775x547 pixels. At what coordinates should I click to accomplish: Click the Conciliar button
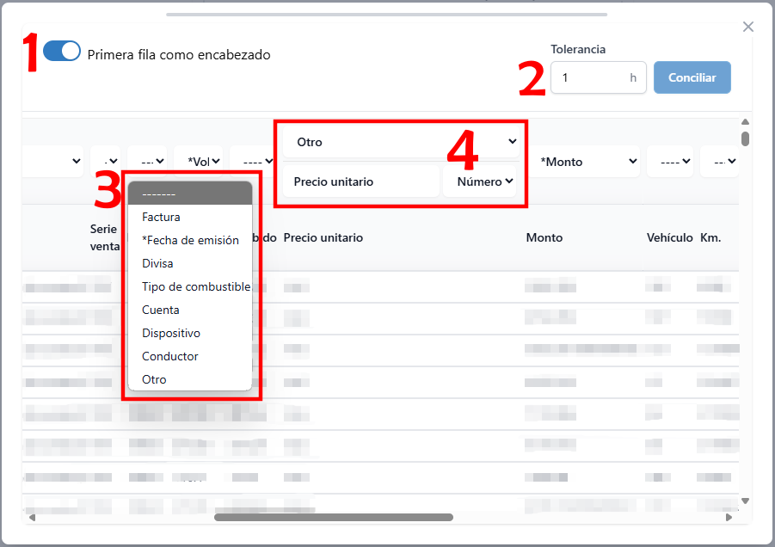tap(692, 77)
